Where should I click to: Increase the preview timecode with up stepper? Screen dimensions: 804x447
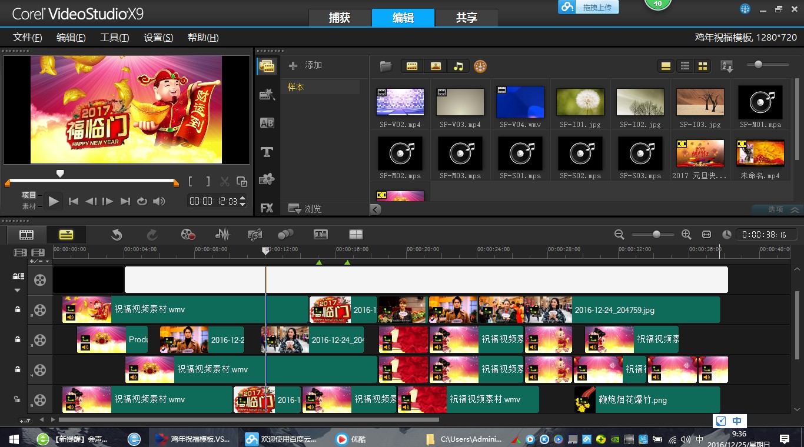pos(242,198)
